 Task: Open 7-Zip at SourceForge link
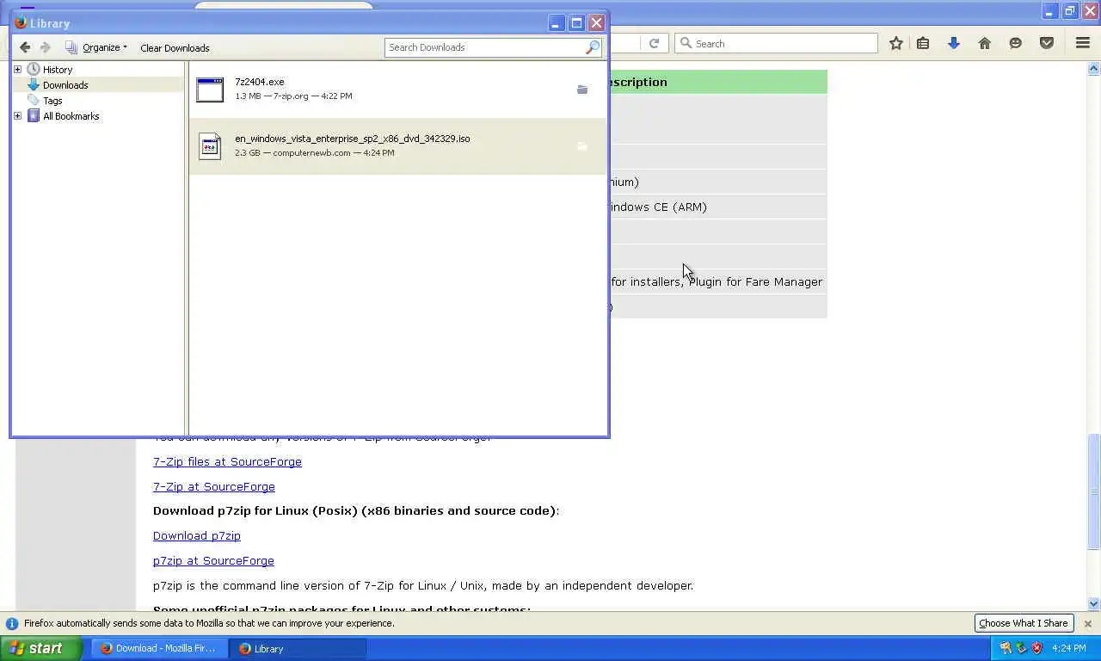[x=214, y=487]
